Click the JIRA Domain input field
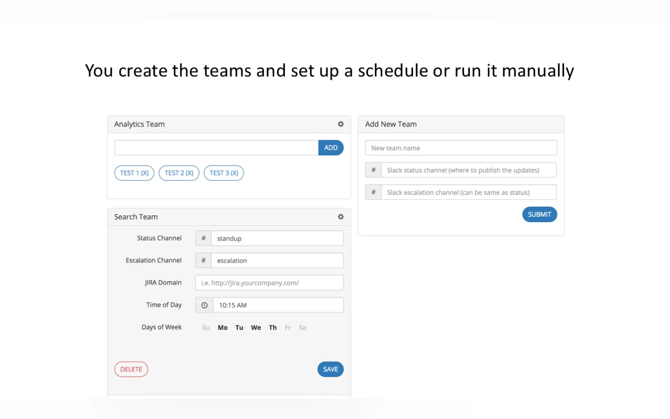Image resolution: width=670 pixels, height=419 pixels. [x=269, y=283]
